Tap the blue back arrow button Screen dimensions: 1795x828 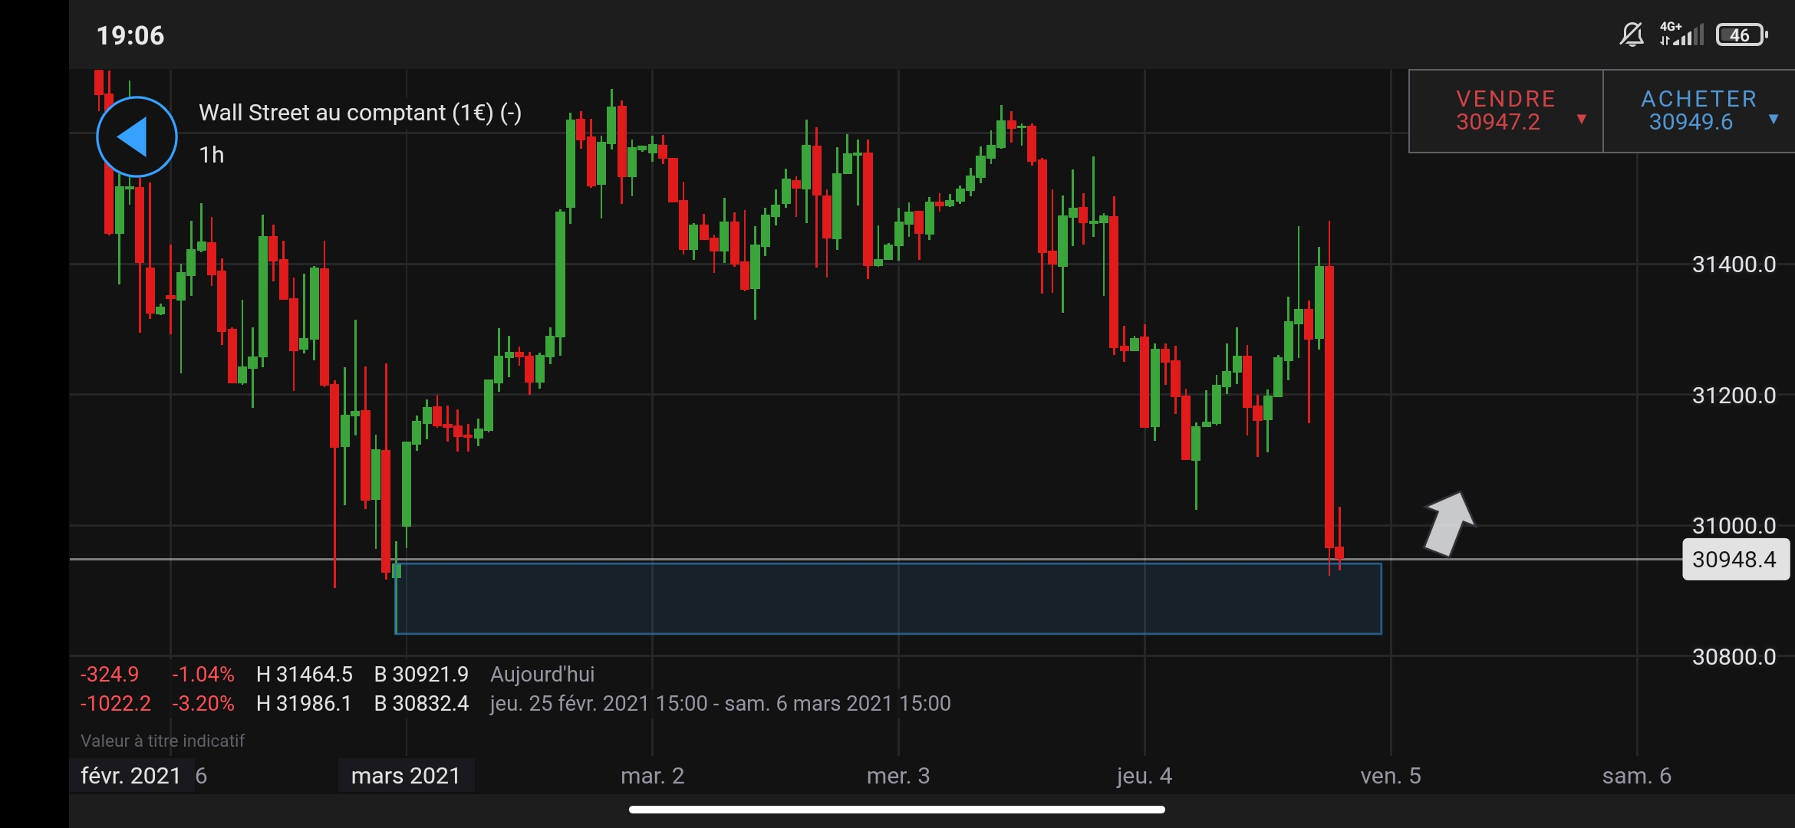[x=137, y=137]
